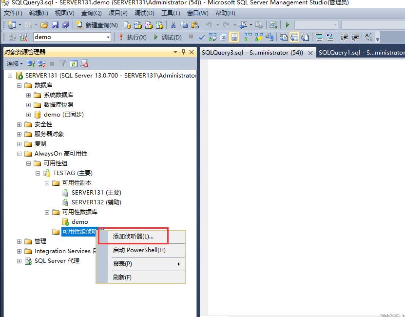
Task: Switch output to Results to Text
Action: point(283,37)
